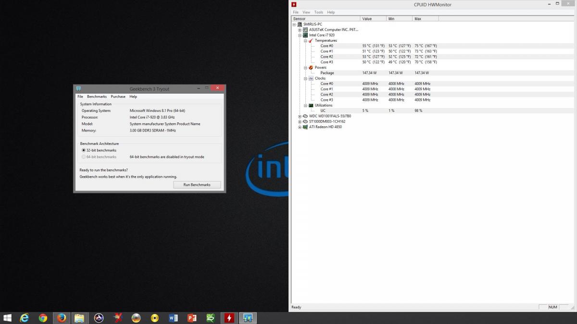This screenshot has height=324, width=577.
Task: Select the 32-bit benchmarks radio button
Action: [83, 150]
